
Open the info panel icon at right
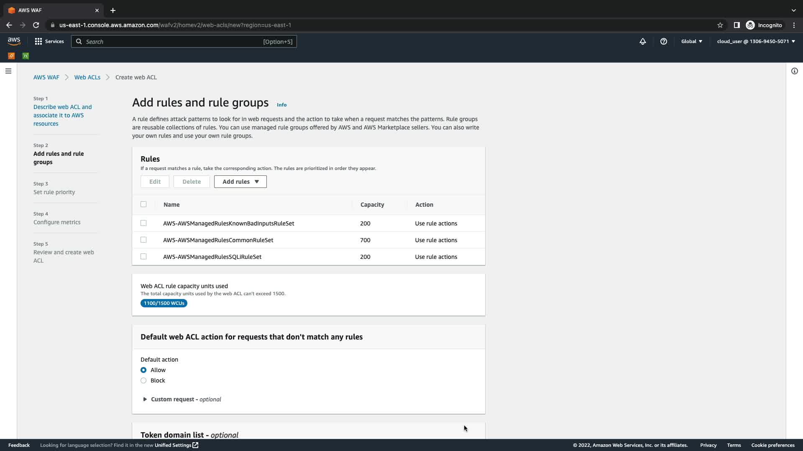point(794,71)
